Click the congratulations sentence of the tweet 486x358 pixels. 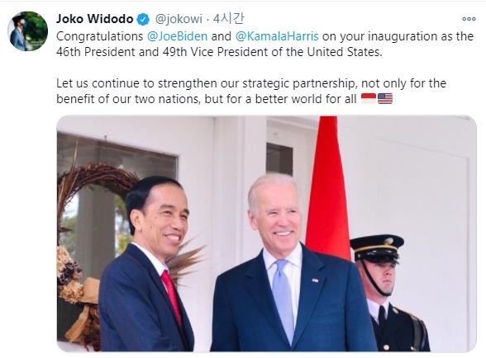(x=264, y=44)
